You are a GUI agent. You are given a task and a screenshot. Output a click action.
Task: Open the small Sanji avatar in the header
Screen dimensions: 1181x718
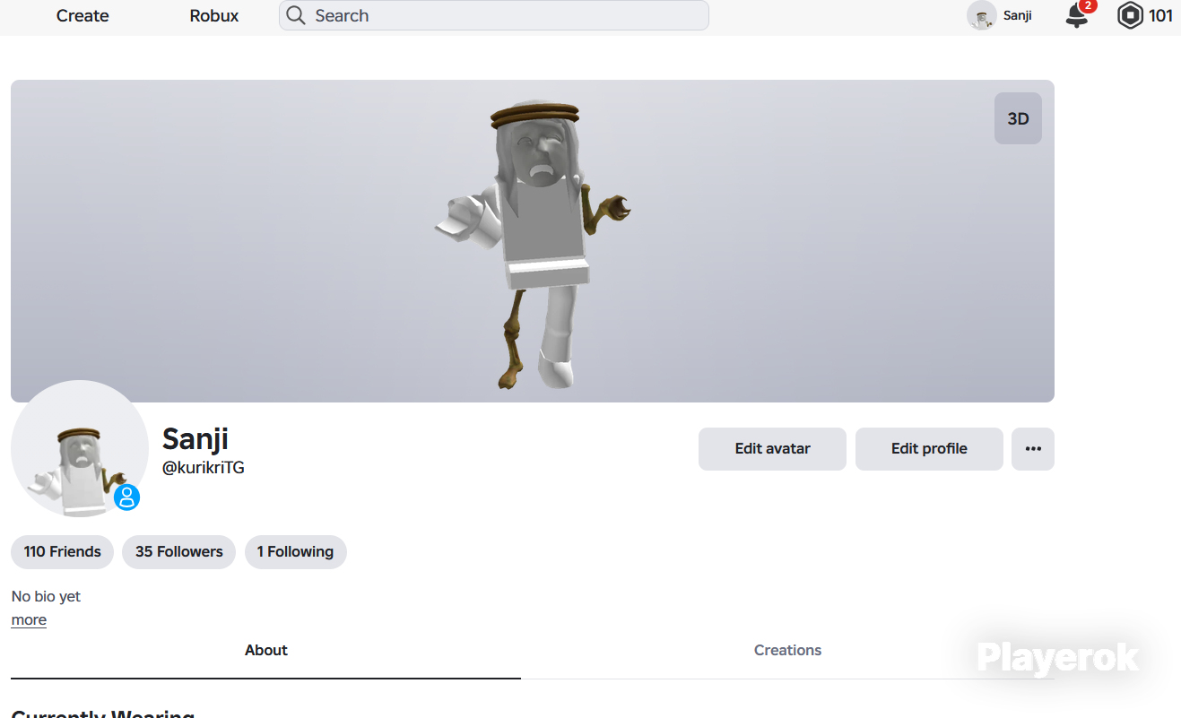click(982, 15)
